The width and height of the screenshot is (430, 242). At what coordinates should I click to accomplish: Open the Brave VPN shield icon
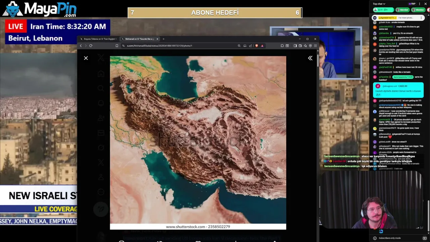click(310, 46)
